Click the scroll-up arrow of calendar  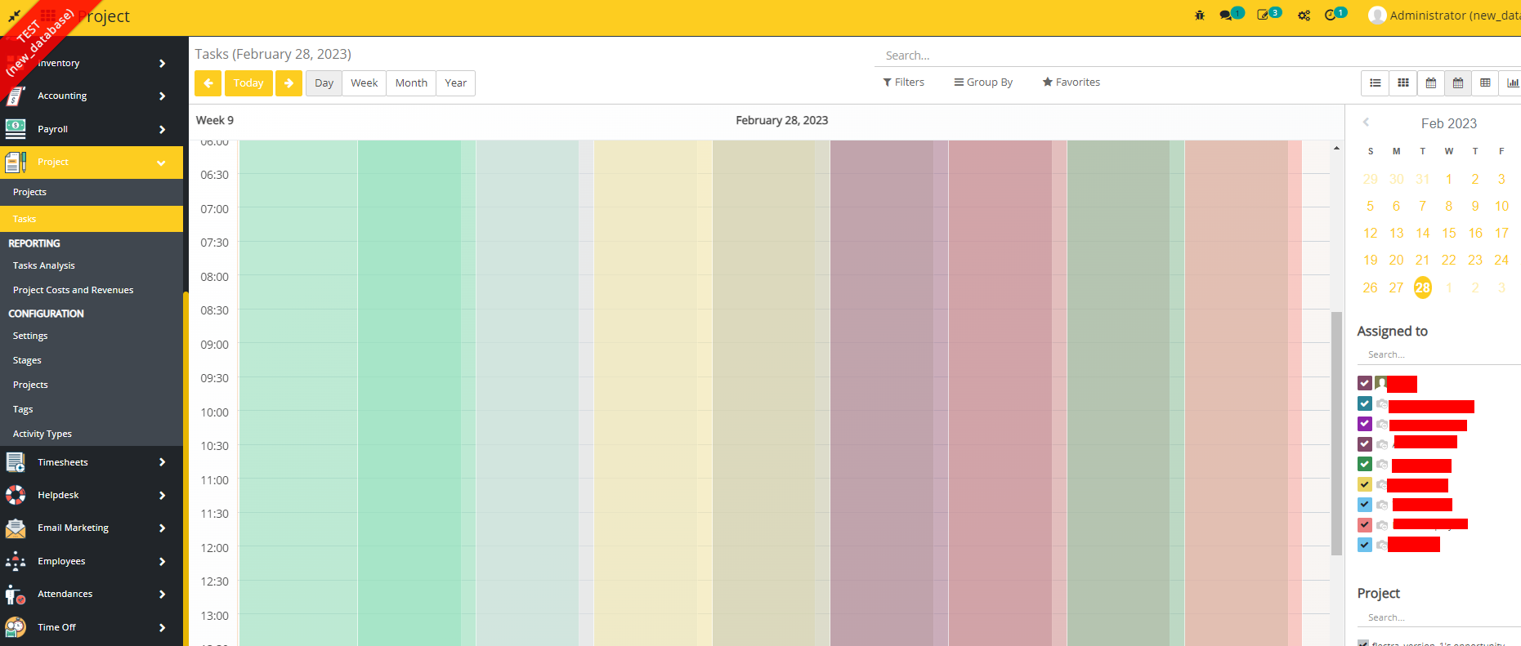pos(1337,148)
